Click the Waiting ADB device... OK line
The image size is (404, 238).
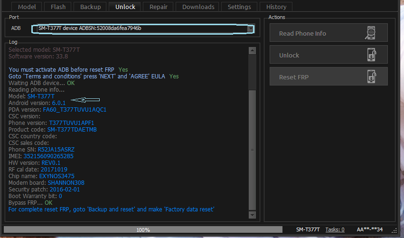pos(41,83)
